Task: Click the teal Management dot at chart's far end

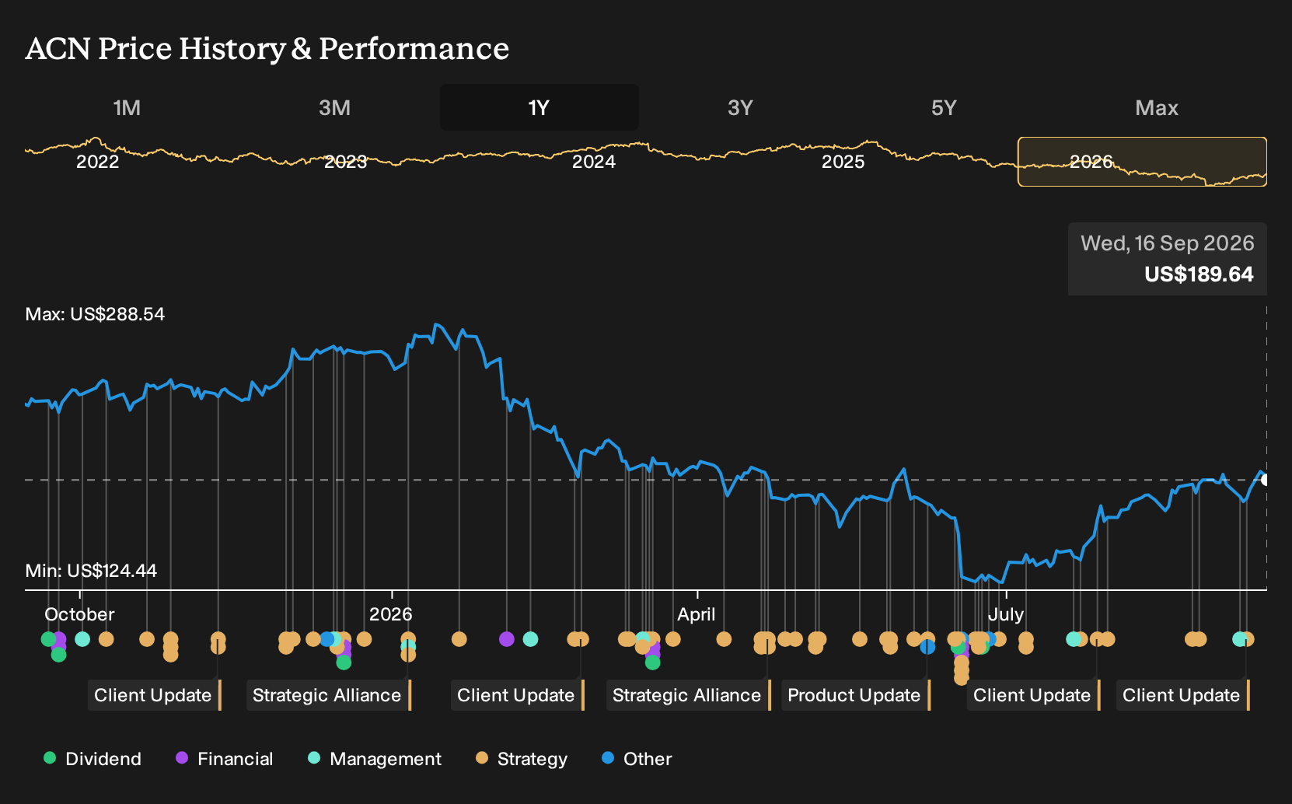Action: coord(1239,639)
